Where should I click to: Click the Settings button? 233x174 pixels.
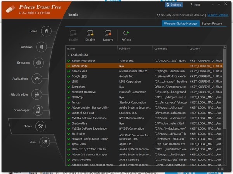coord(173,5)
